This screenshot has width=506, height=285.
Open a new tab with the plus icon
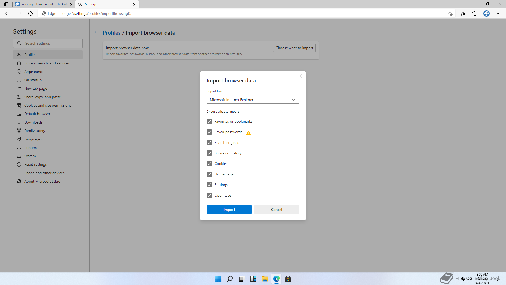pos(143,4)
